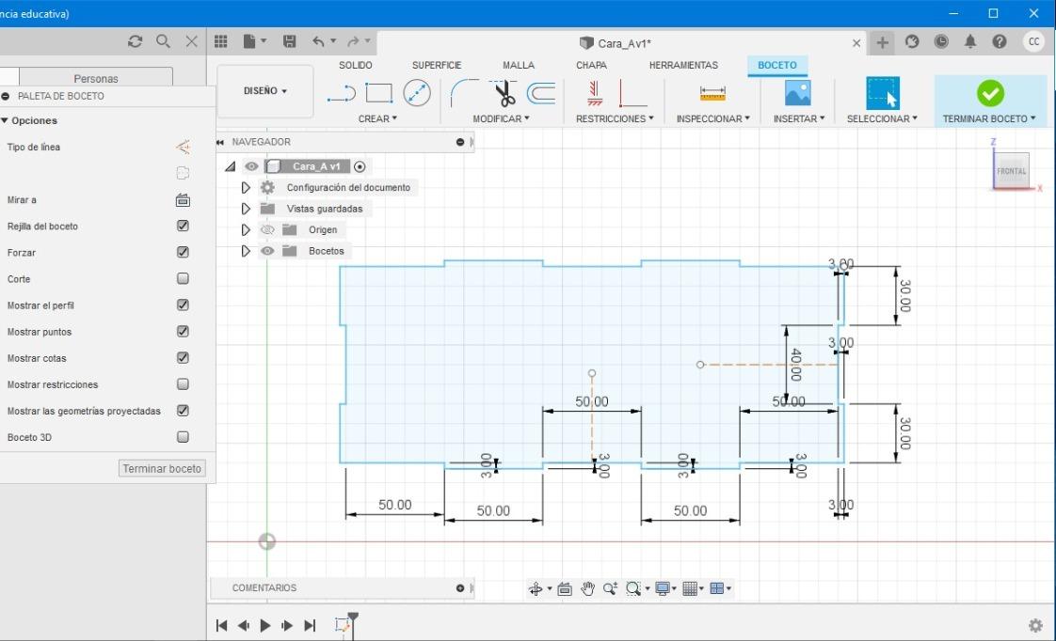
Task: Enable the Boceto 3D checkbox
Action: coord(183,437)
